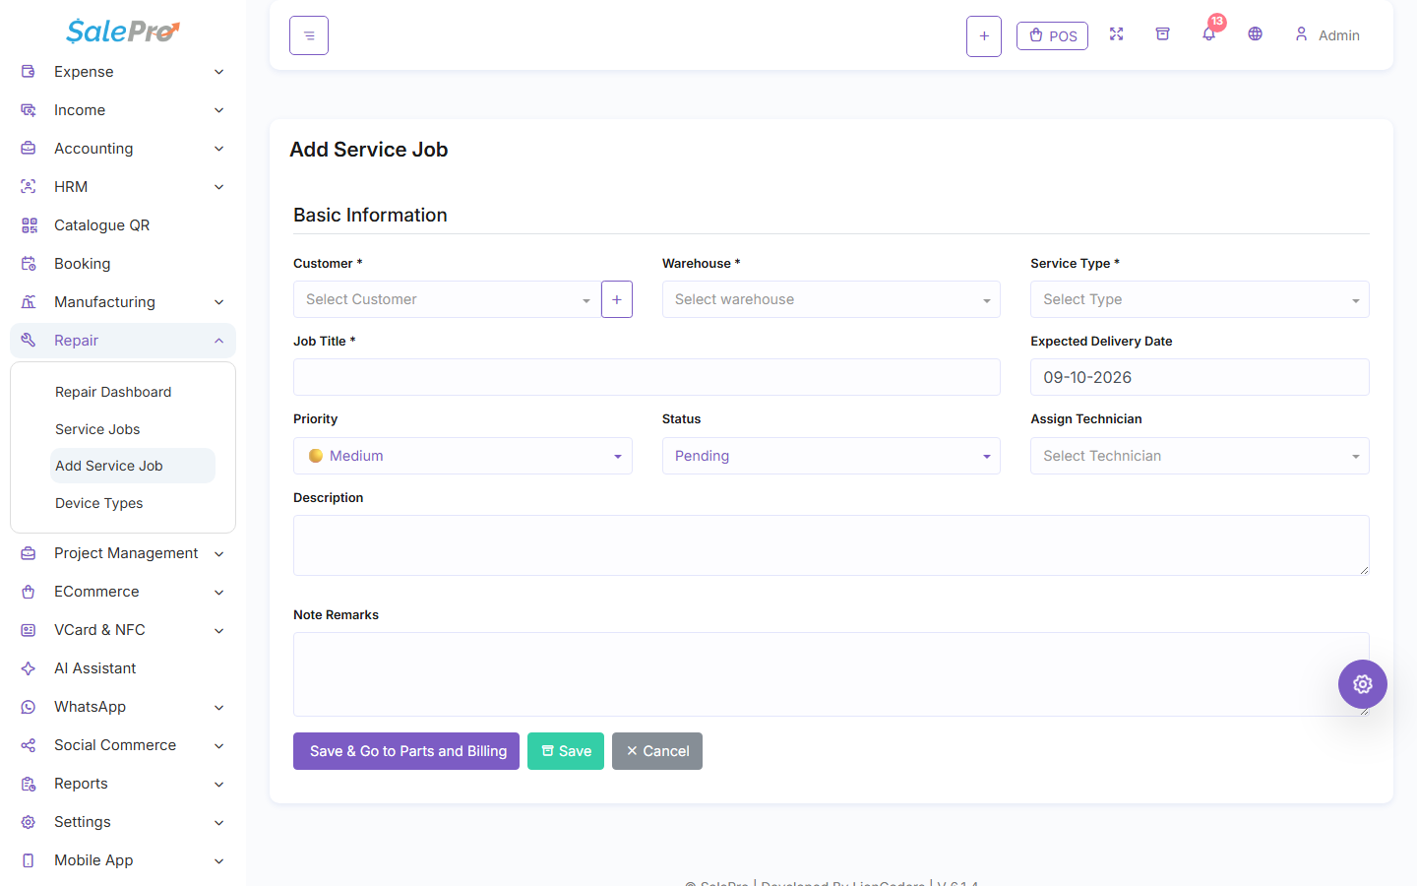1417x886 pixels.
Task: Toggle fullscreen mode icon
Action: coord(1116,34)
